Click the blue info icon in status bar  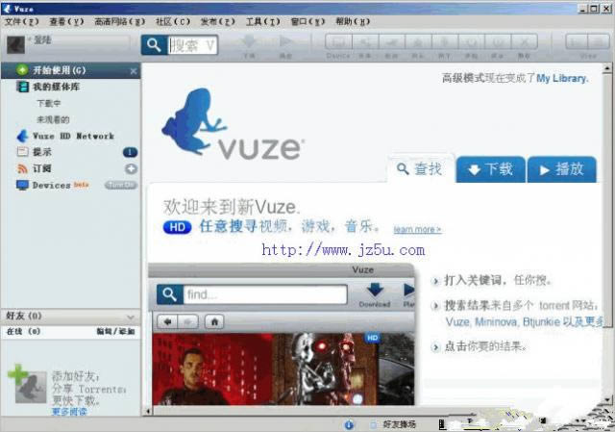(349, 424)
